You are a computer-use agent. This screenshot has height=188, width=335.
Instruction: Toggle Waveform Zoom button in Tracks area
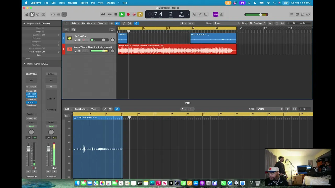pyautogui.click(x=270, y=23)
